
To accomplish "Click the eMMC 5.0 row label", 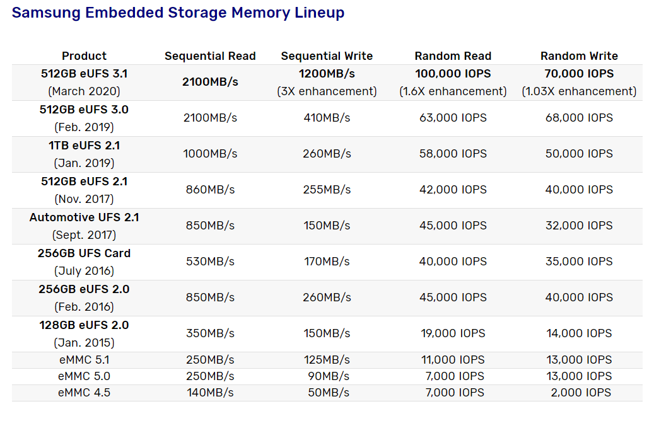I will (85, 376).
